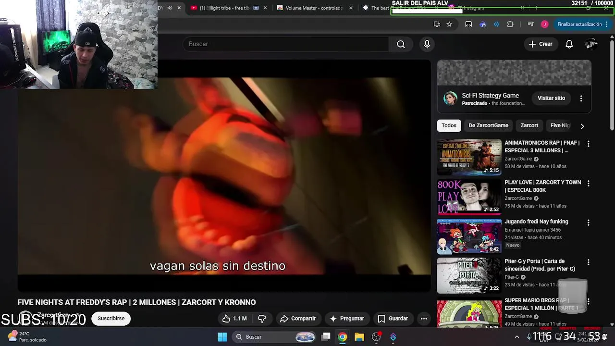
Task: Click the Sci-Fi Strategy Game ad banner image
Action: pos(514,73)
